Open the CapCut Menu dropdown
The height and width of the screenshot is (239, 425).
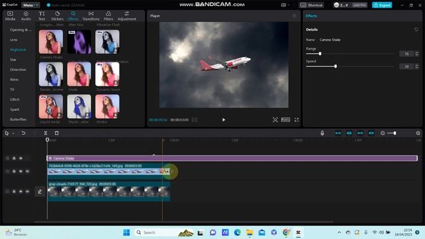31,5
